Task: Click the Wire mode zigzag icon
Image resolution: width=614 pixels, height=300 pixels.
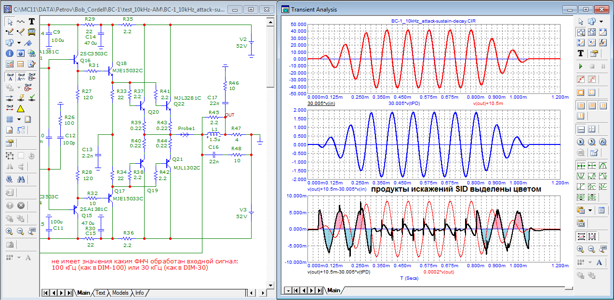Action: coord(20,21)
